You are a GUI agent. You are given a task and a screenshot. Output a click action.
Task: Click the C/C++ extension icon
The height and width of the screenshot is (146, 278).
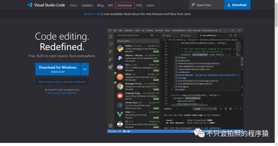tap(120, 67)
